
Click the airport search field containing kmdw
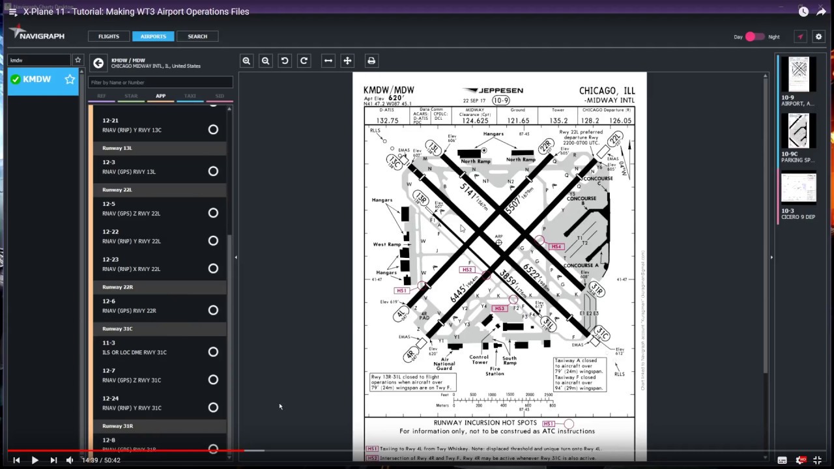tap(39, 60)
